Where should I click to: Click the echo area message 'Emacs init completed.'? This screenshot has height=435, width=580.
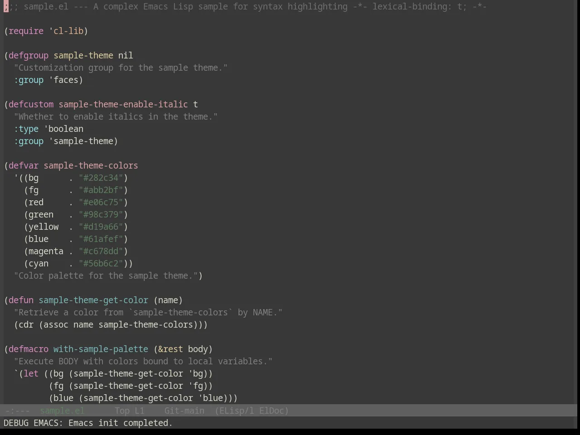[121, 423]
